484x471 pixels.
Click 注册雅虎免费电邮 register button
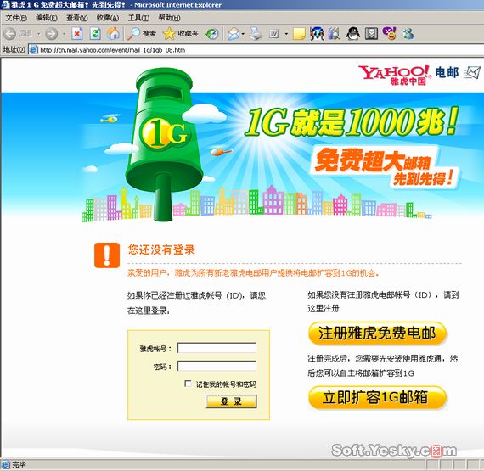pos(377,334)
